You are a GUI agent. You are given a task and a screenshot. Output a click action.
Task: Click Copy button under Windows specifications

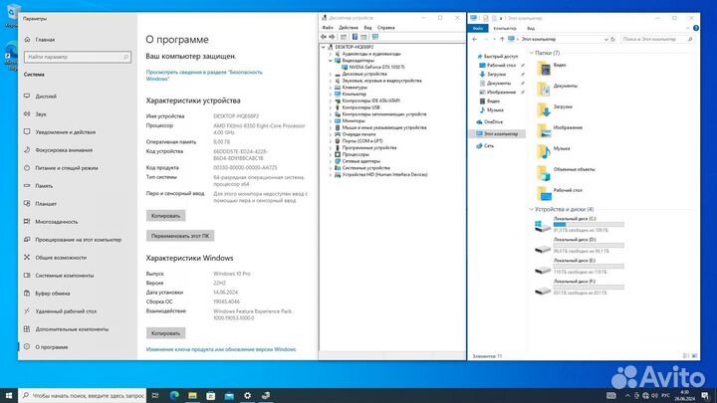click(x=166, y=333)
